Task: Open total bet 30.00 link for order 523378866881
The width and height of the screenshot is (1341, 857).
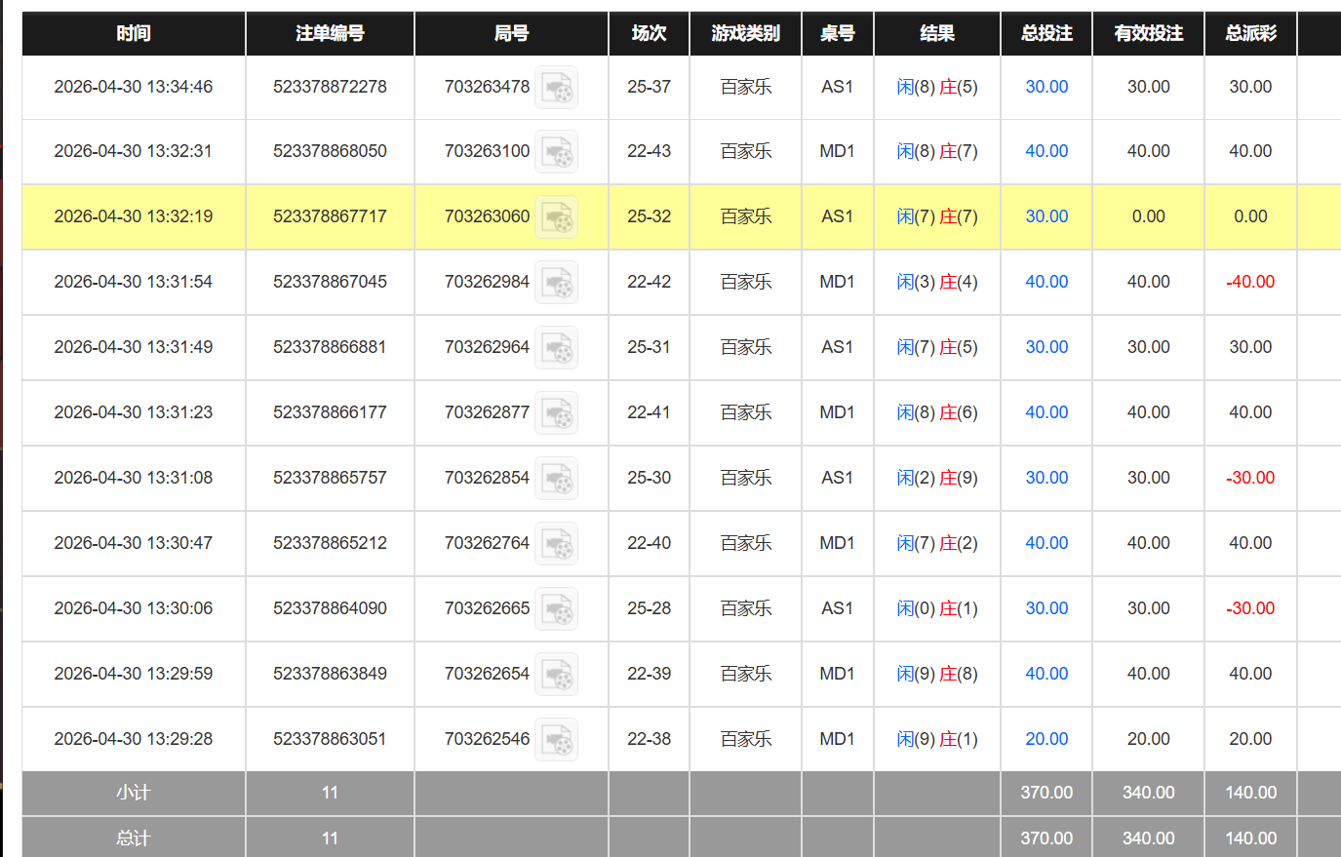Action: (1046, 347)
